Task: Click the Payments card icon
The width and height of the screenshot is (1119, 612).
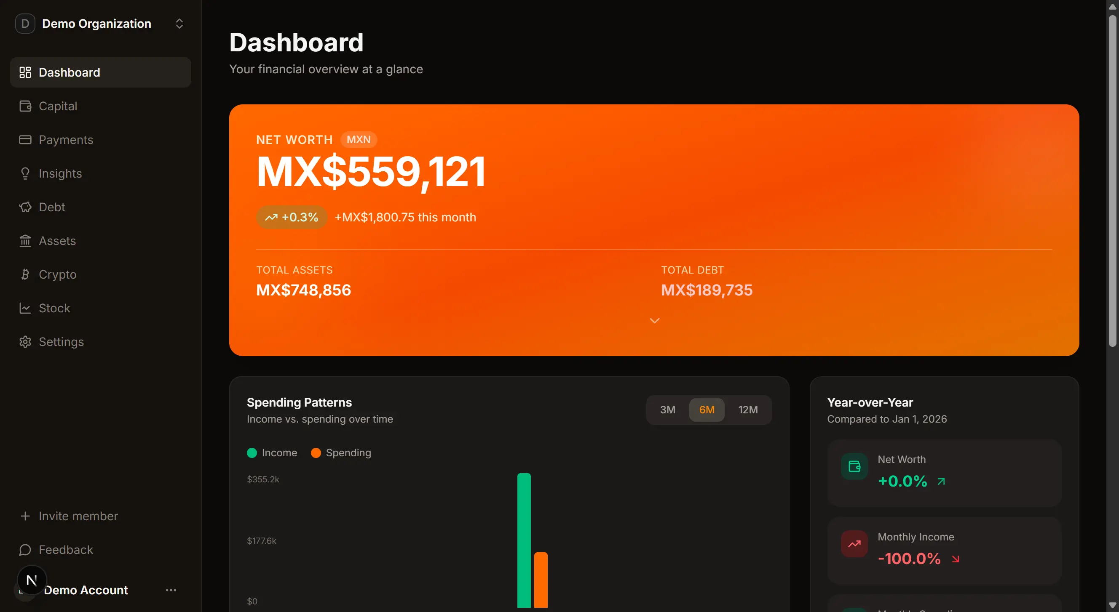Action: tap(25, 140)
